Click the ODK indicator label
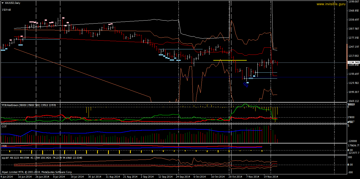 4,146
